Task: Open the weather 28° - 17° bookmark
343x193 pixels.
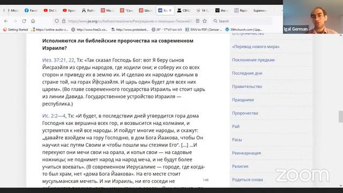Action: pyautogui.click(x=167, y=29)
